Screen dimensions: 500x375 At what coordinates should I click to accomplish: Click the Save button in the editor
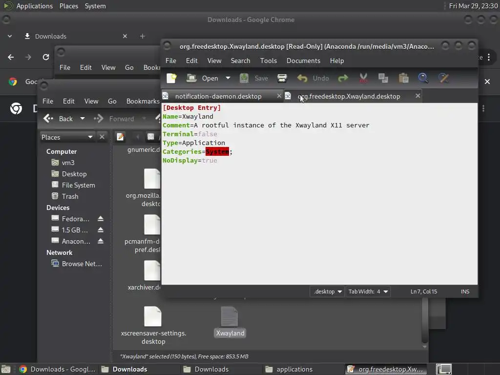pyautogui.click(x=254, y=78)
